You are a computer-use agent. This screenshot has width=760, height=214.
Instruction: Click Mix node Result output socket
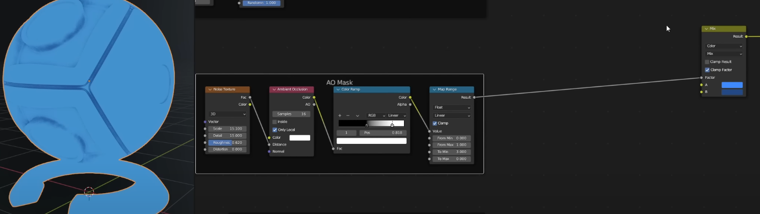click(x=746, y=37)
